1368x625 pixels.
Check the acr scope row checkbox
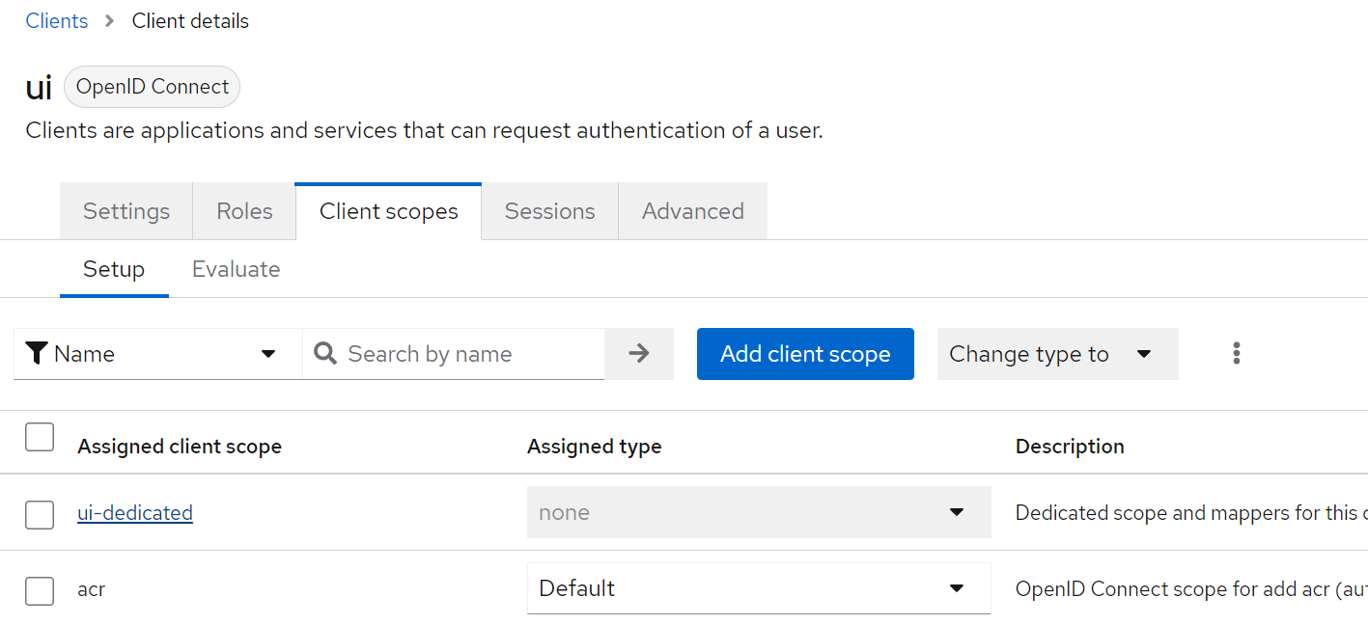click(40, 590)
